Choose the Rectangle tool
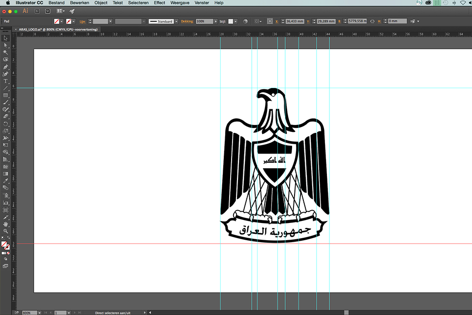This screenshot has height=315, width=472. 5,95
